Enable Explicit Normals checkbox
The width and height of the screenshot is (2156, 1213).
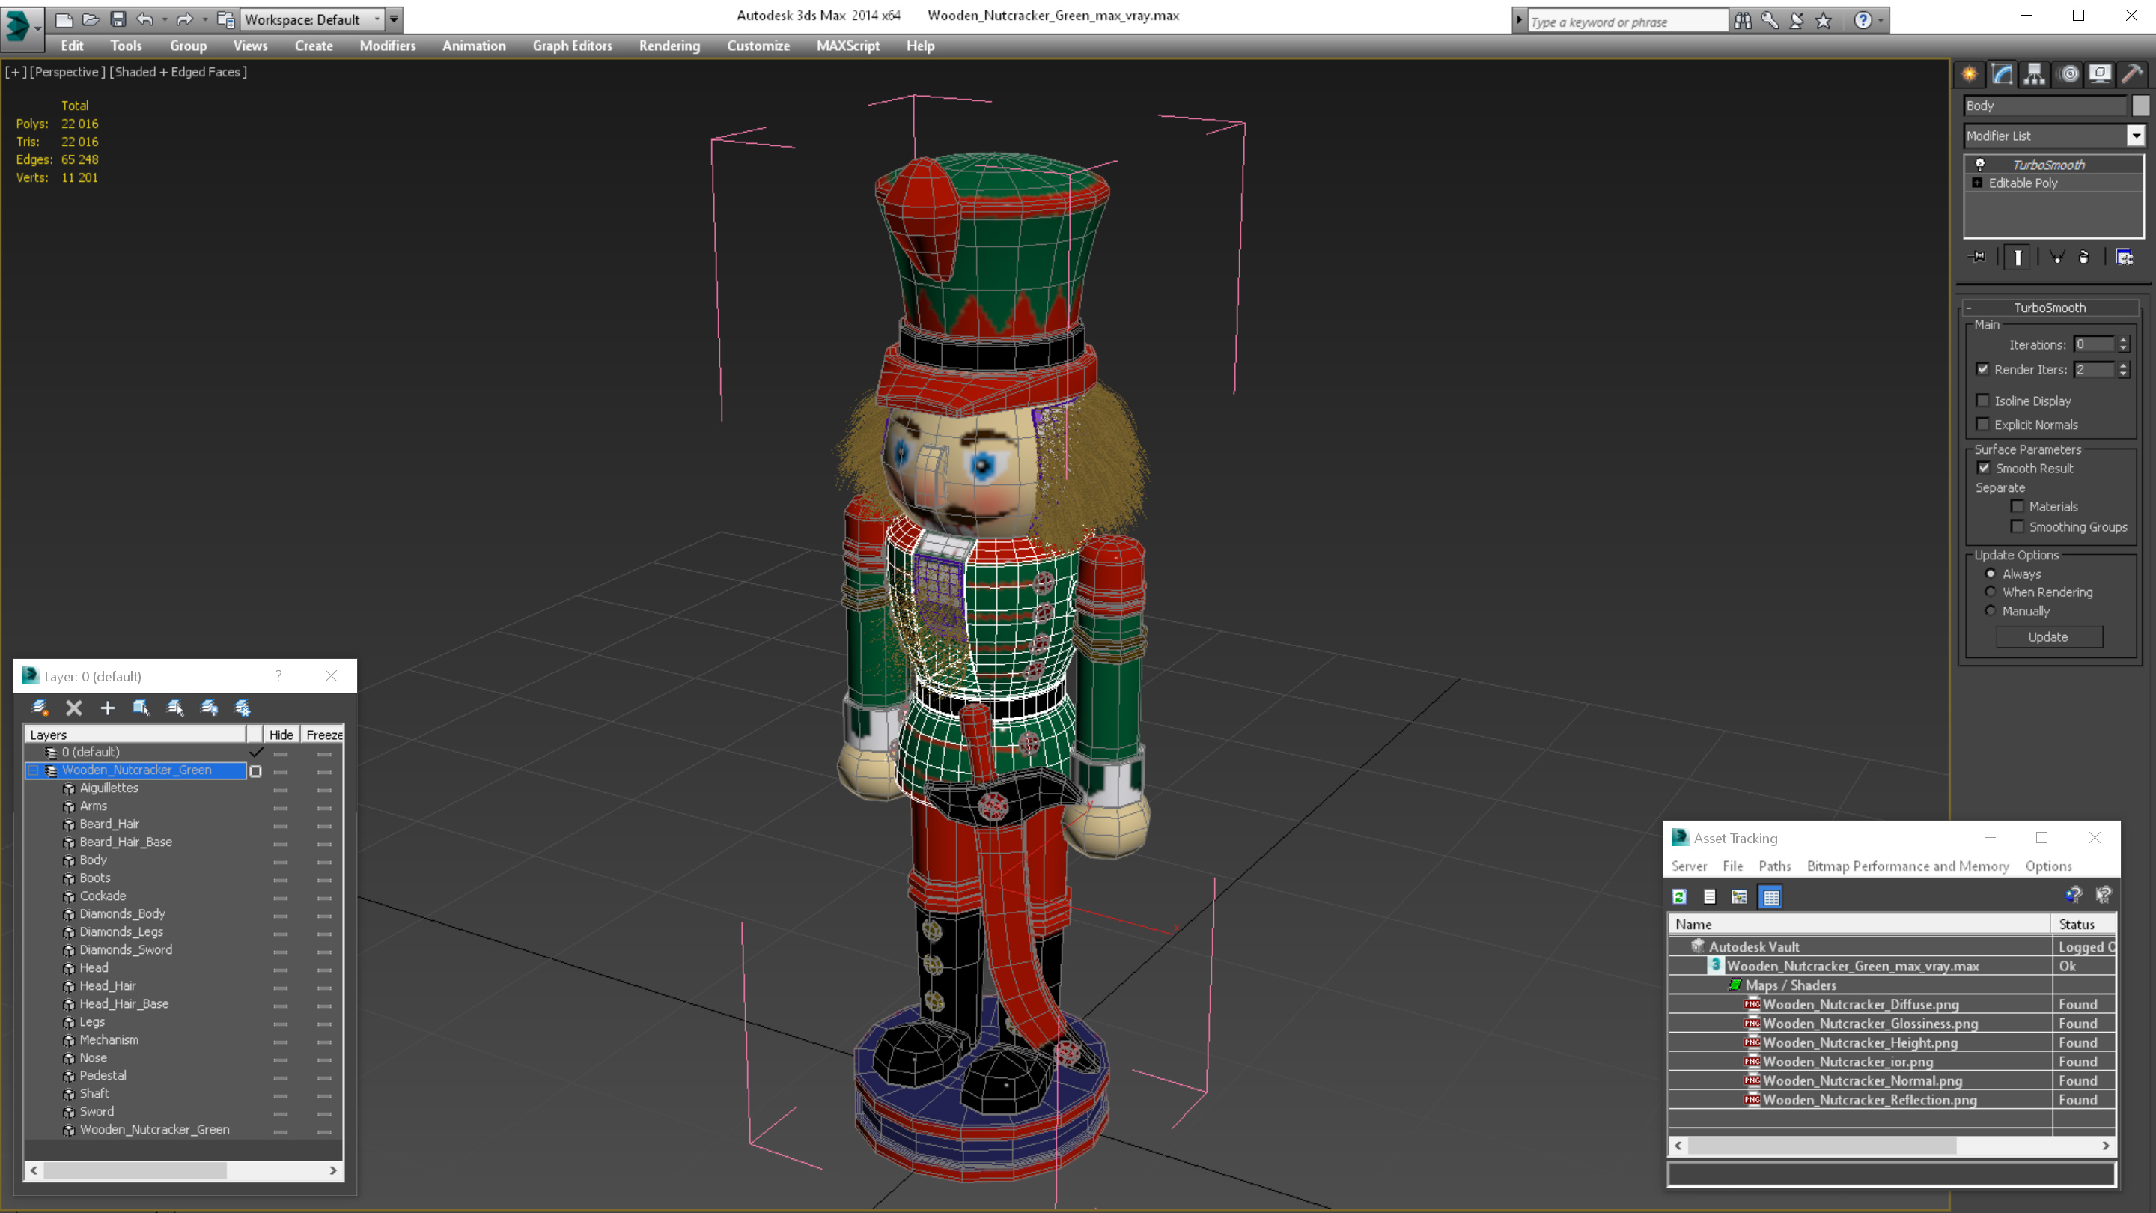(x=1983, y=425)
